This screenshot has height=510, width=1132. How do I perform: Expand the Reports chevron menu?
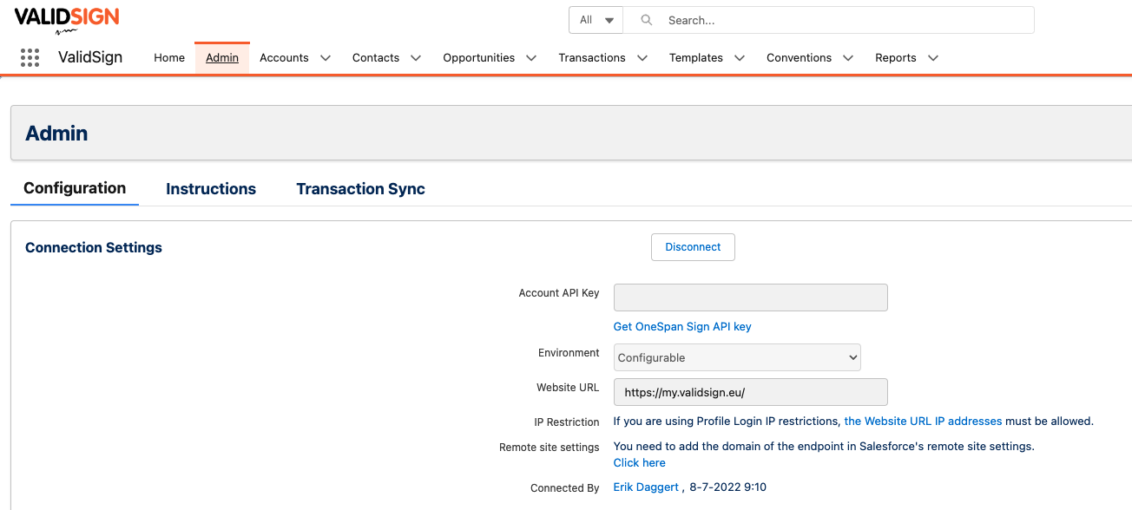click(933, 58)
